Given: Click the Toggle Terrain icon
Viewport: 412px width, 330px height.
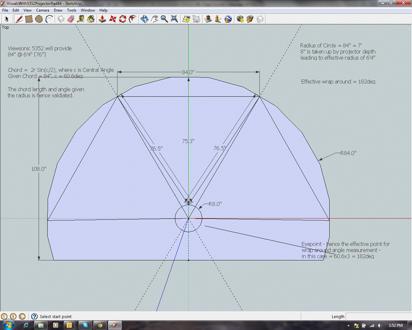Looking at the screenshot, I should pos(196,19).
